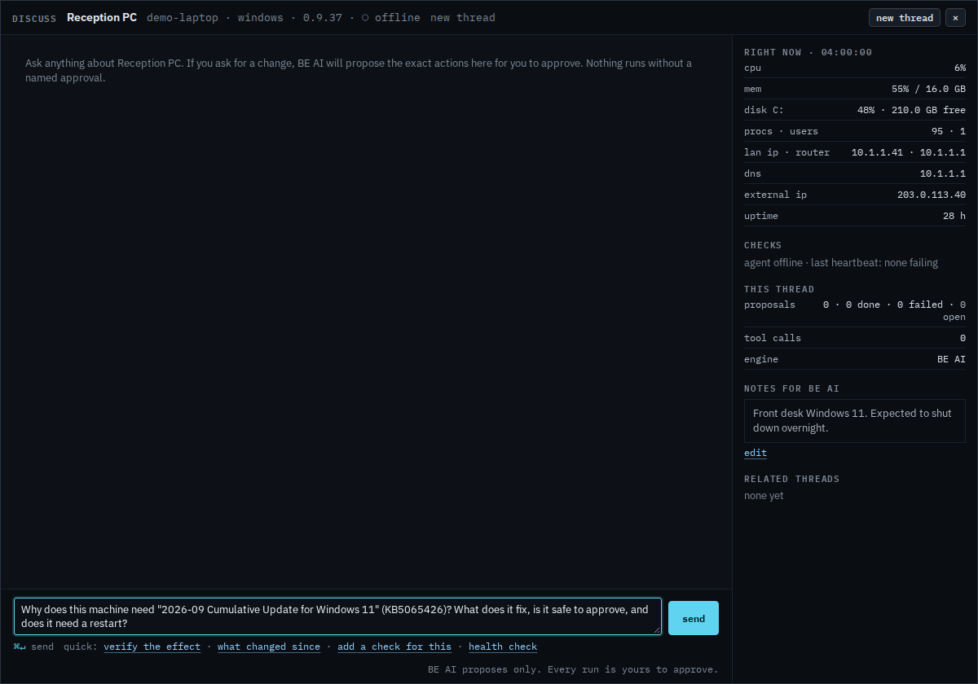Click the RELATED THREADS heading
The height and width of the screenshot is (684, 978).
[791, 479]
